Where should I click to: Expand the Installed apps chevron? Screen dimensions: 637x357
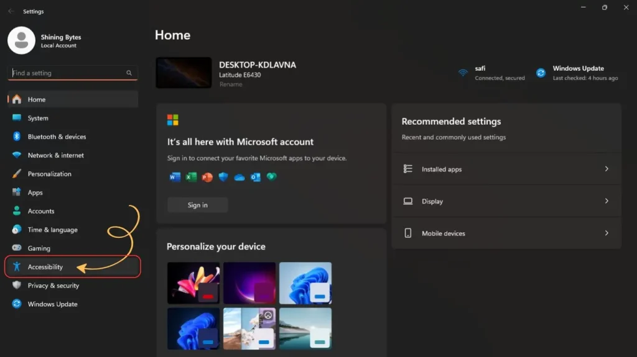pyautogui.click(x=607, y=169)
